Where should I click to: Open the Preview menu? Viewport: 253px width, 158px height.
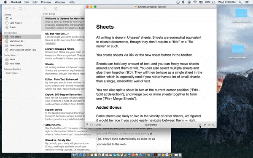click(46, 2)
